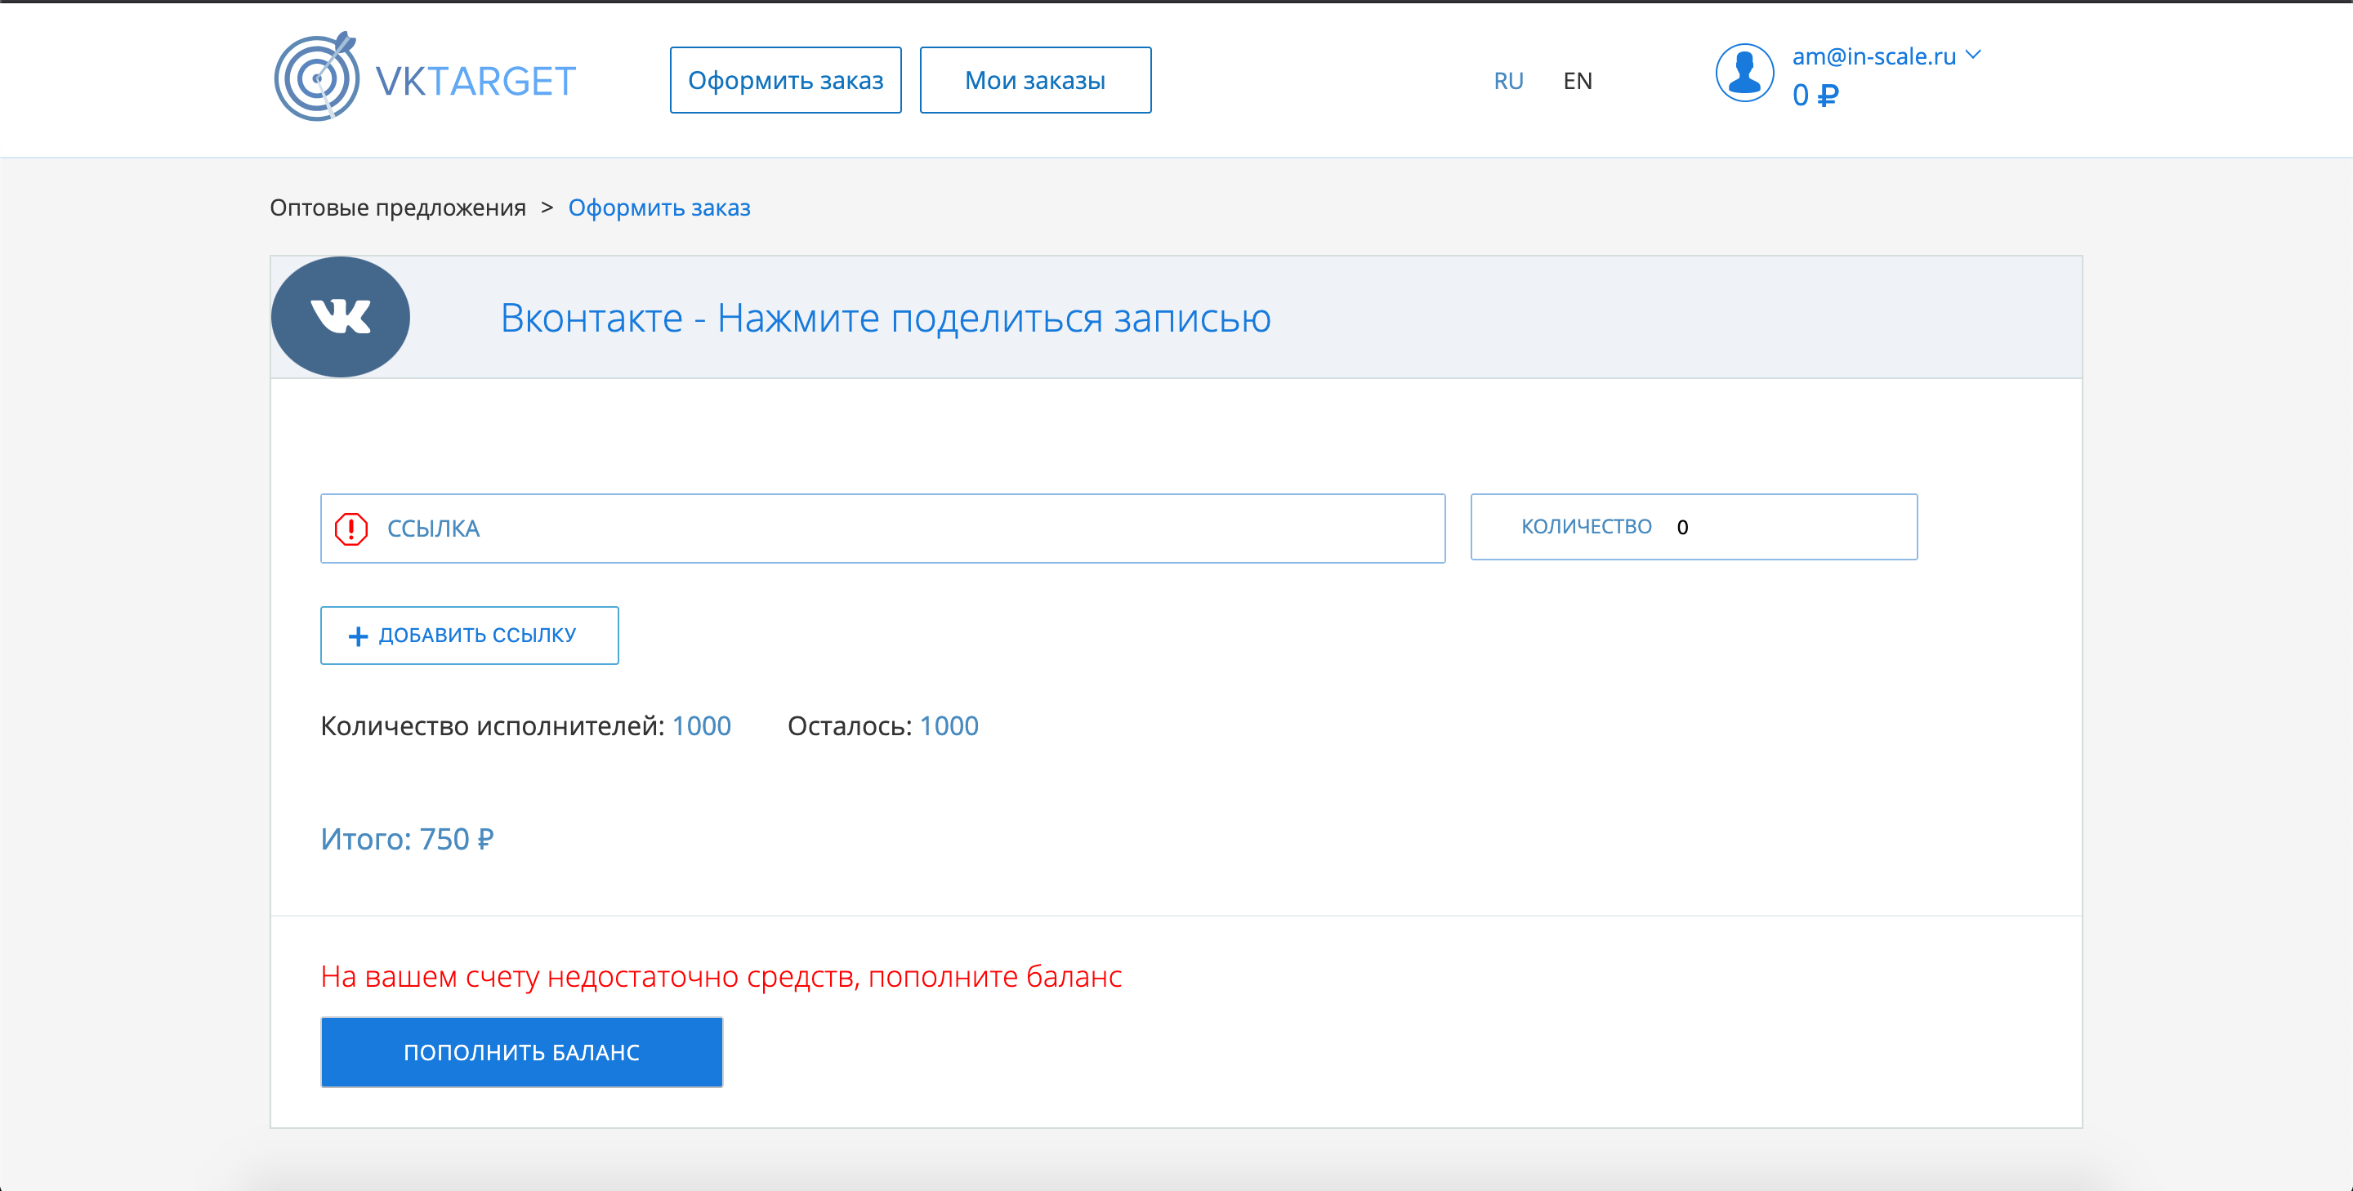Expand the account dropdown arrow by am@in-scale.ru
Screen dimensions: 2353x1191
(x=1973, y=55)
